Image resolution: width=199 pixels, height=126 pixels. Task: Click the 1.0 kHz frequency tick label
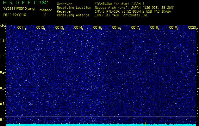pos(3,57)
